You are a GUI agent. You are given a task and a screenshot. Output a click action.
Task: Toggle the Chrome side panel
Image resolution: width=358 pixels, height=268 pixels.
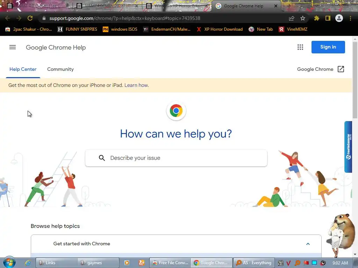(x=328, y=18)
